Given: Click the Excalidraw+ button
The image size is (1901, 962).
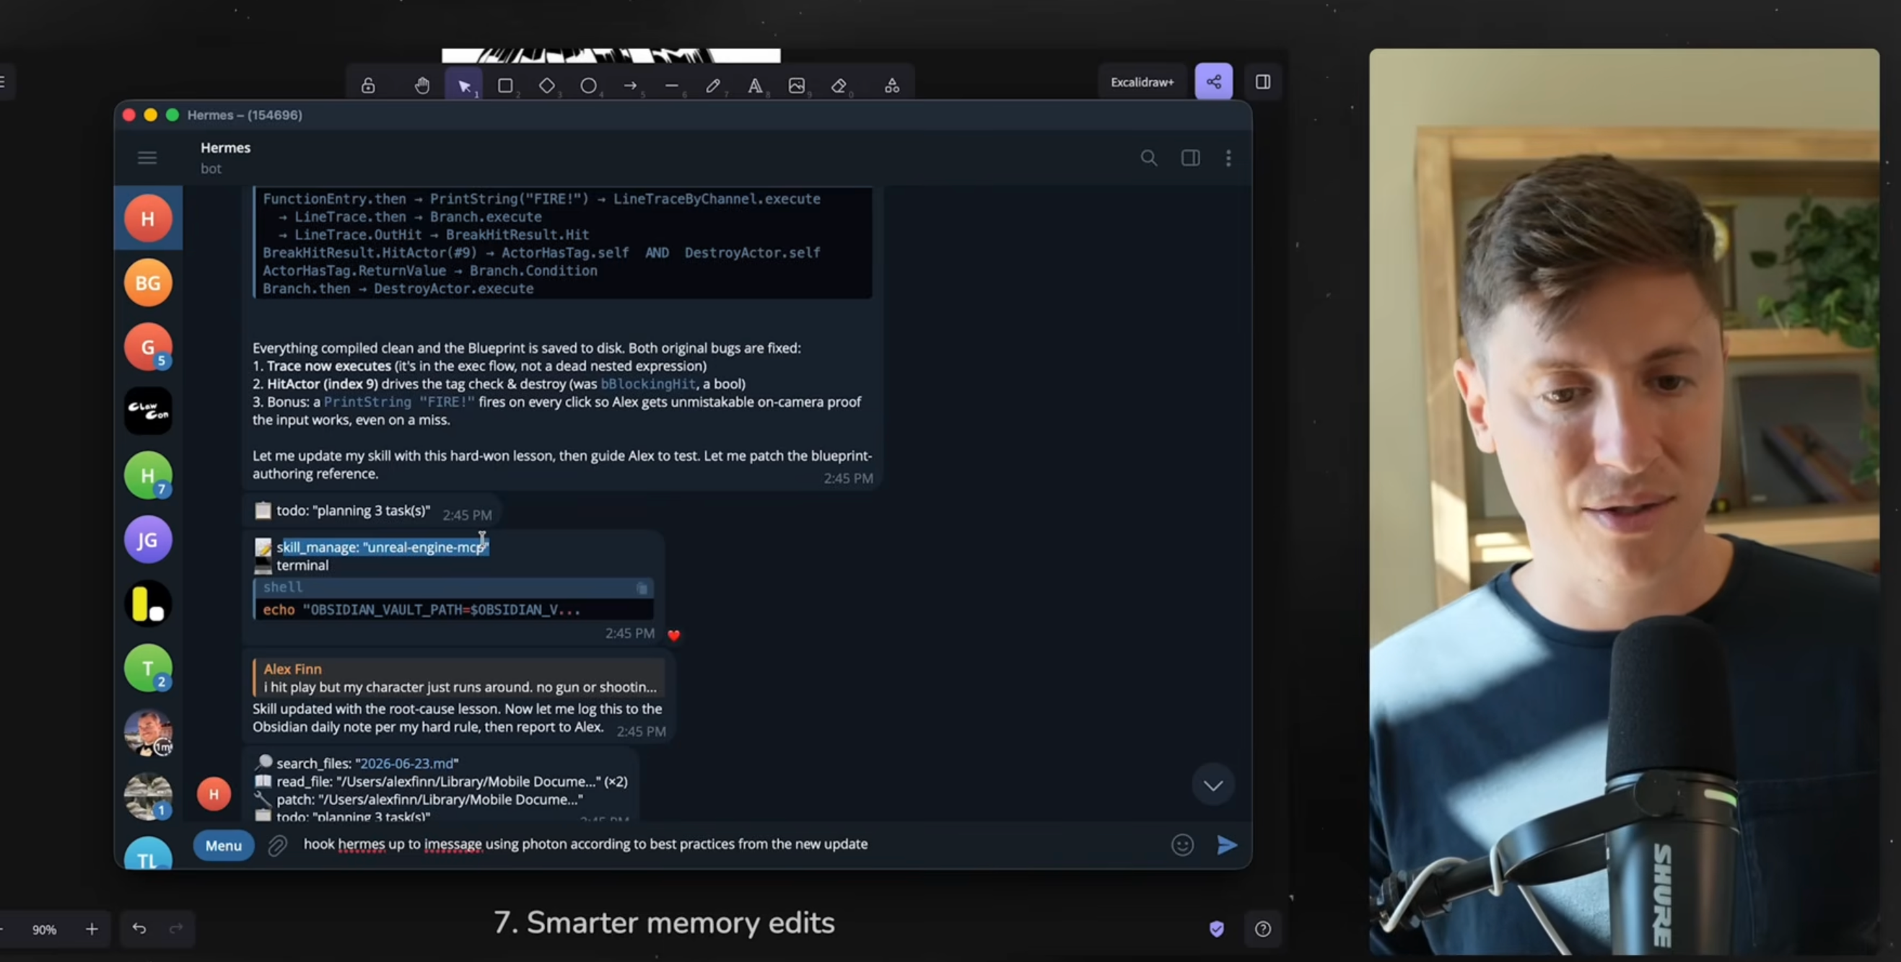Looking at the screenshot, I should click(1142, 81).
